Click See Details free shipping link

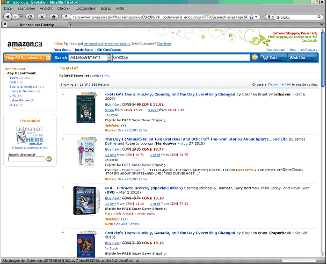[309, 40]
